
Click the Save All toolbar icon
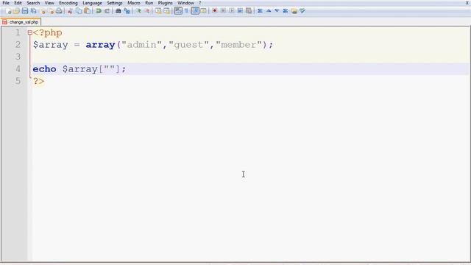click(x=34, y=11)
